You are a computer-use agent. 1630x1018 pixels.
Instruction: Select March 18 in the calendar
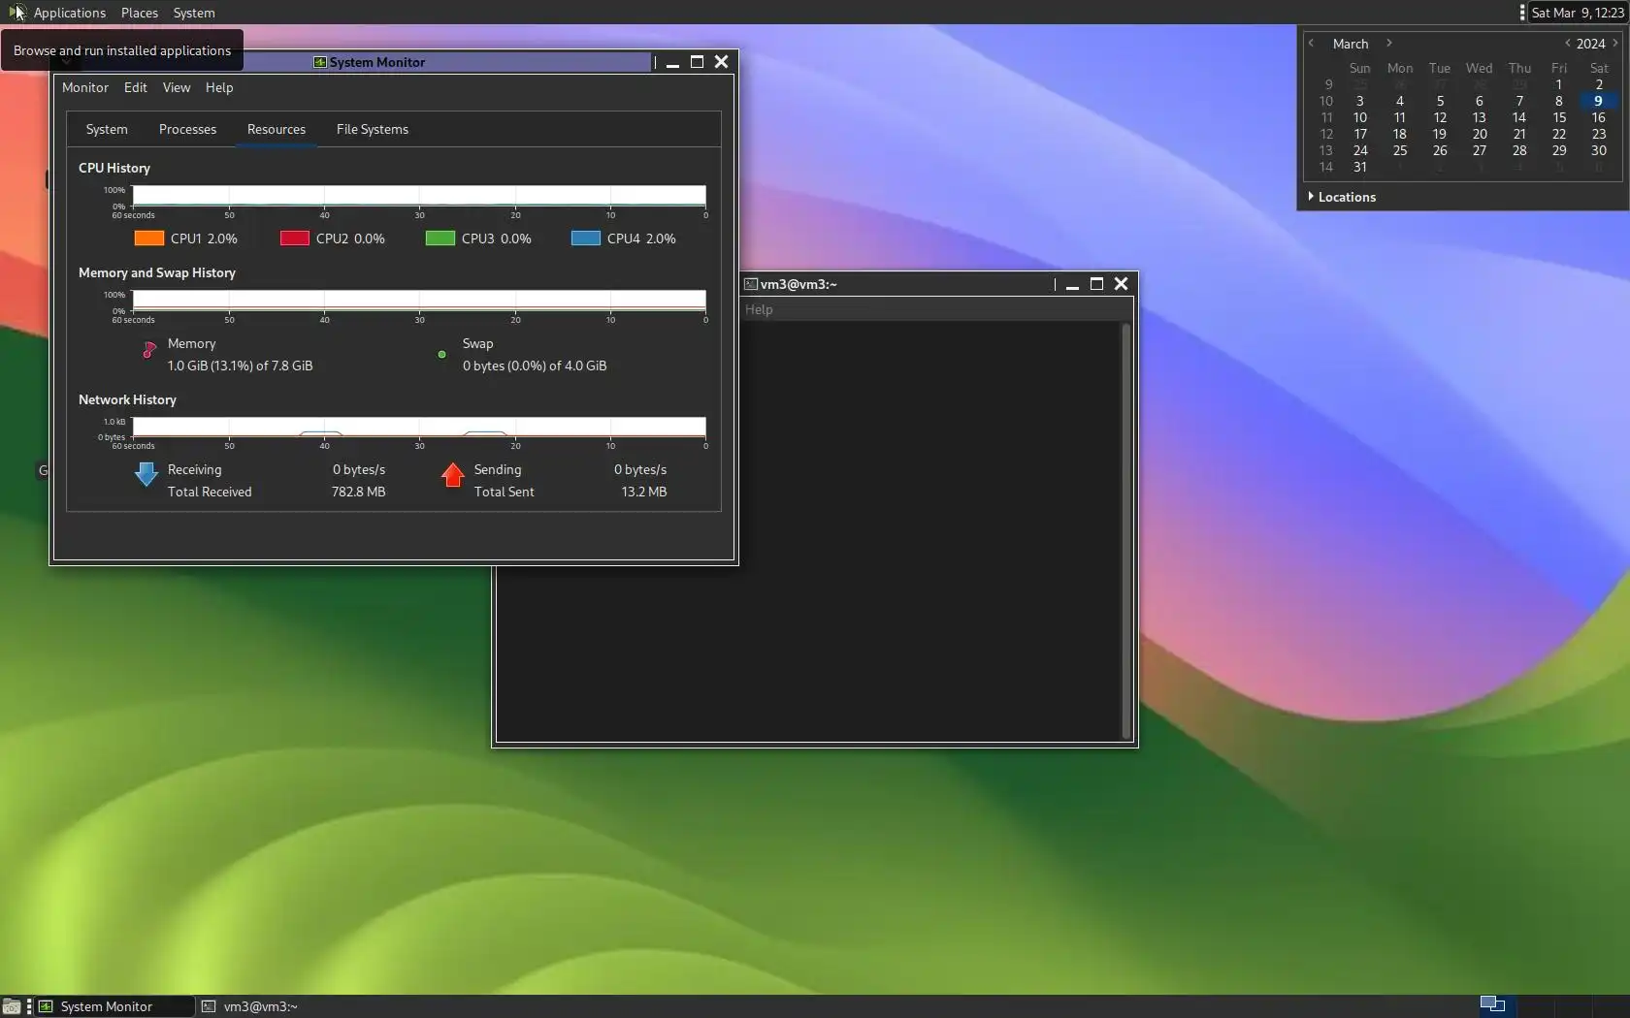(1400, 134)
